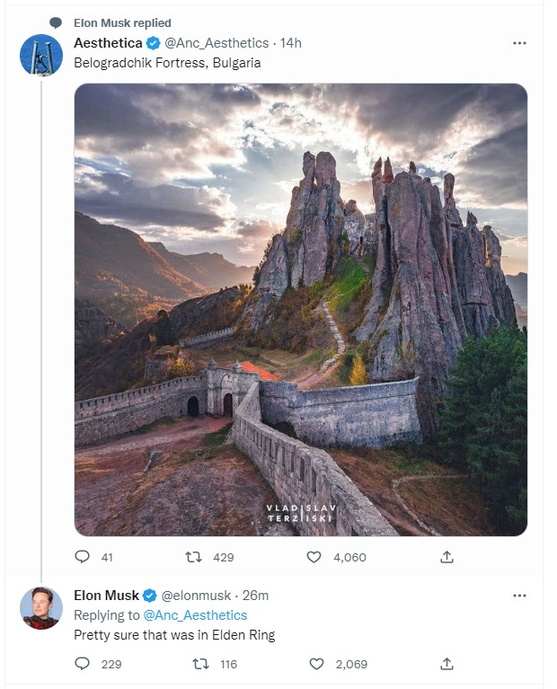Click the 26m timestamp on the reply
Image resolution: width=557 pixels, height=689 pixels.
point(256,596)
